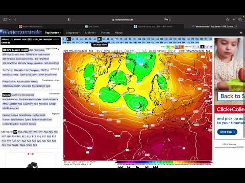Select Precipitation type map
245x183 pixels.
coord(41,86)
